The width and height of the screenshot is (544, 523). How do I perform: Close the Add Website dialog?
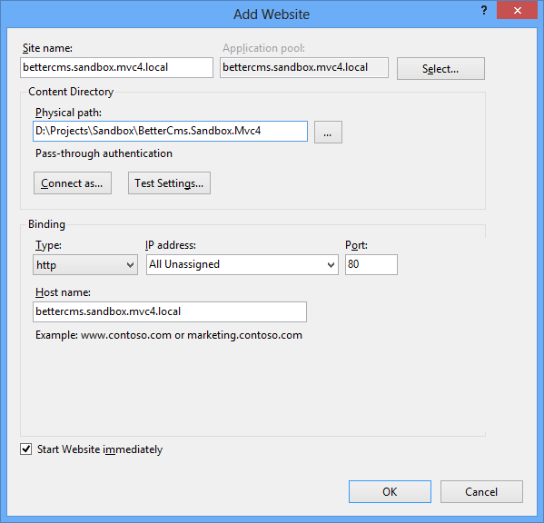pyautogui.click(x=517, y=10)
